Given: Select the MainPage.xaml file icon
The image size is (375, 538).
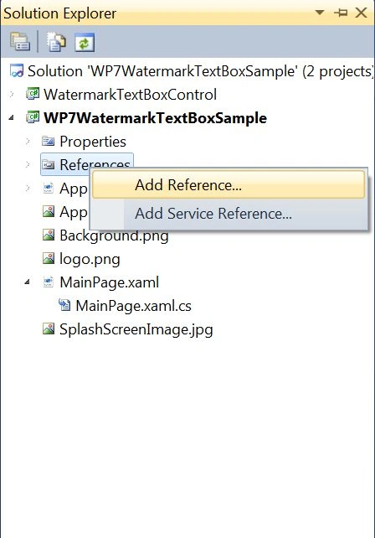Looking at the screenshot, I should (x=49, y=282).
